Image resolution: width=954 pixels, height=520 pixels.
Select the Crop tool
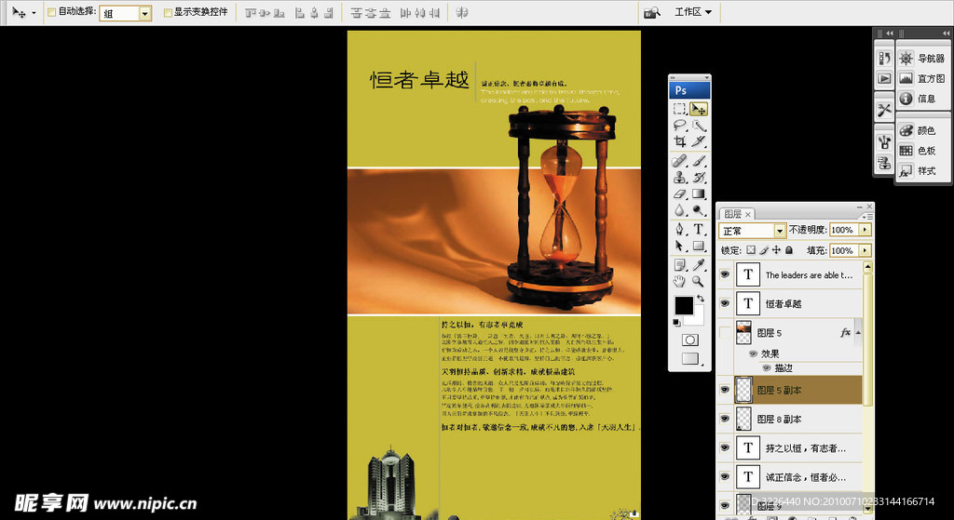point(680,141)
